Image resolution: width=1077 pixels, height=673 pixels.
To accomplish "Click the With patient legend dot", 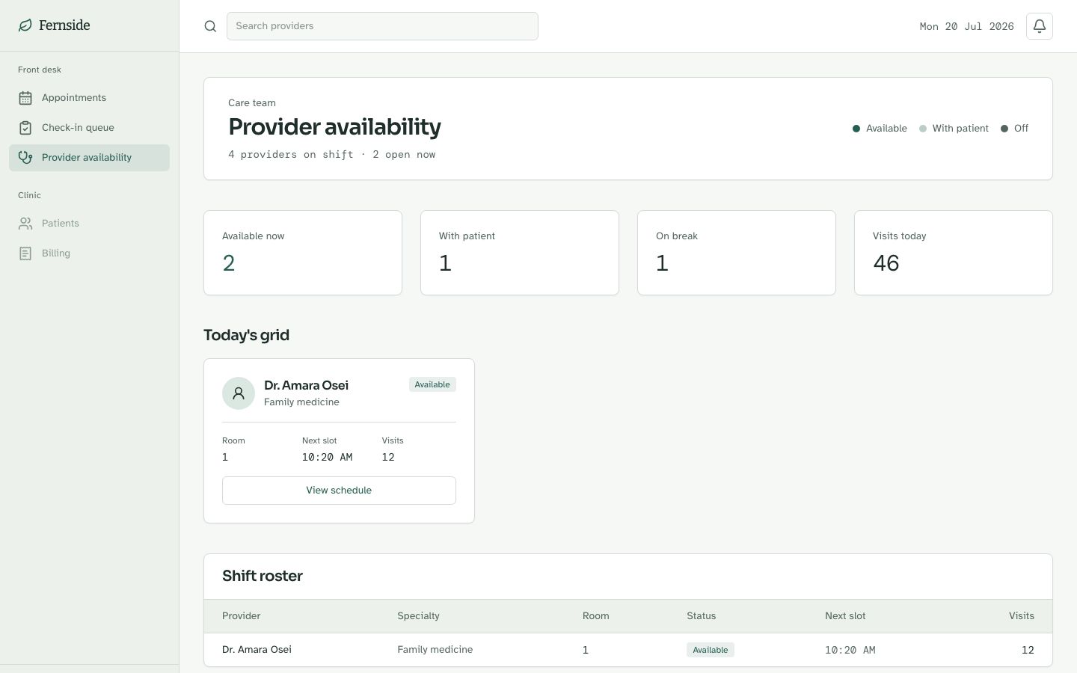I will (923, 129).
